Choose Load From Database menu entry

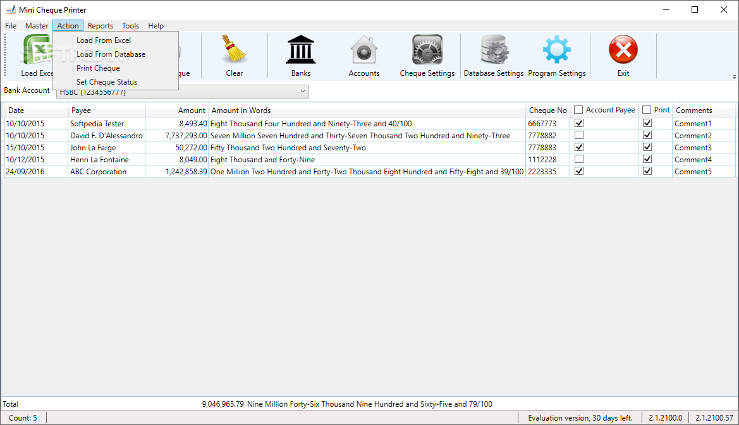tap(116, 54)
